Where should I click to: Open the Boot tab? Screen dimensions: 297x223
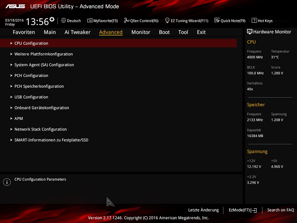point(164,32)
